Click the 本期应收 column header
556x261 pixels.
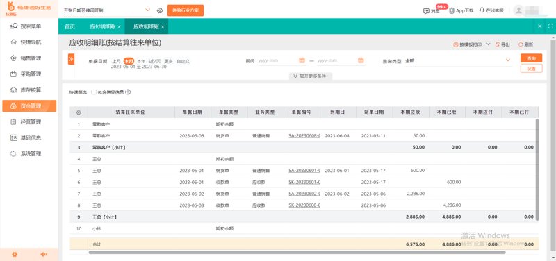coord(411,112)
